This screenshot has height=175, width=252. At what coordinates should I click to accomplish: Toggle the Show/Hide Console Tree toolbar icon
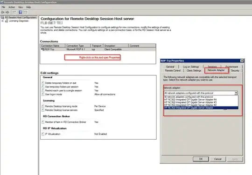click(x=14, y=12)
